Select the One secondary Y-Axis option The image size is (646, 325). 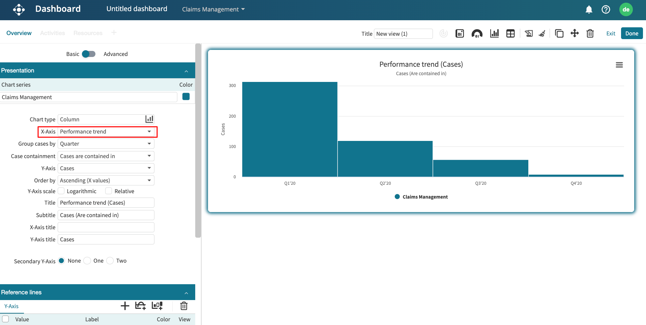[x=87, y=261]
